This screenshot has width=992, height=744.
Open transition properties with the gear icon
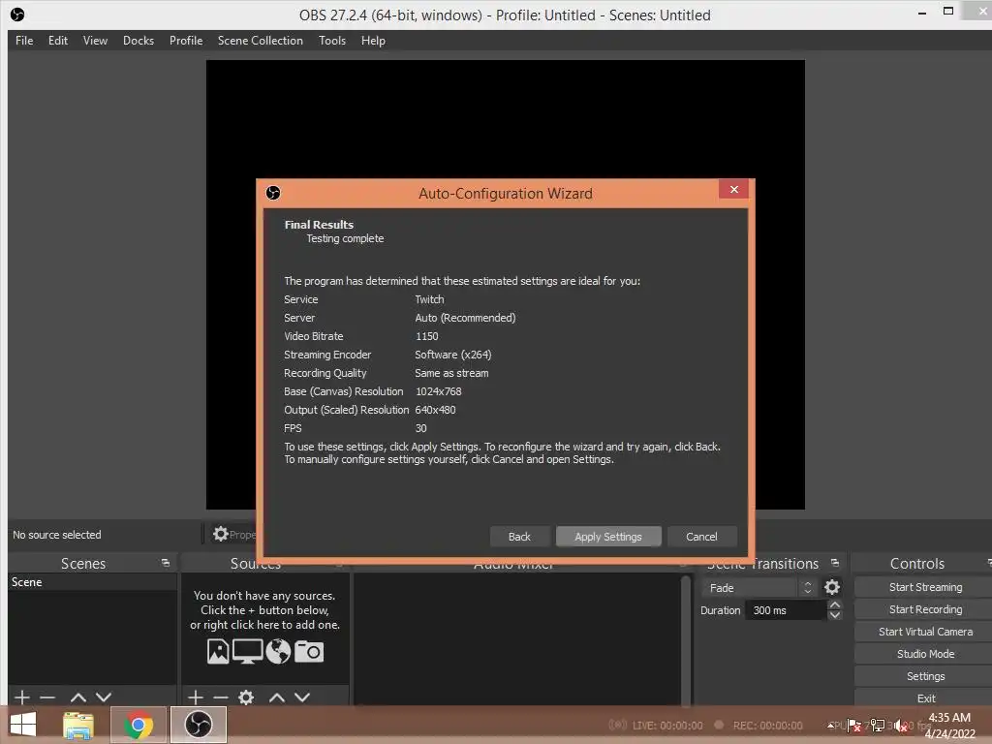click(x=832, y=588)
